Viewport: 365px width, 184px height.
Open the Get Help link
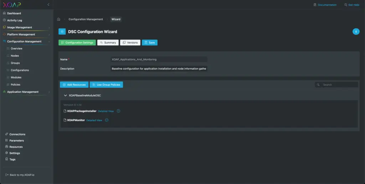[354, 5]
